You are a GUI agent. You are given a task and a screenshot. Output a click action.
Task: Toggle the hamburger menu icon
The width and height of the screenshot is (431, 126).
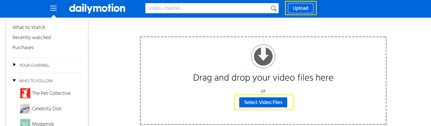point(53,8)
